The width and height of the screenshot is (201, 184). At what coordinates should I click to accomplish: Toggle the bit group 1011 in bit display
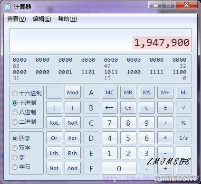(111, 72)
